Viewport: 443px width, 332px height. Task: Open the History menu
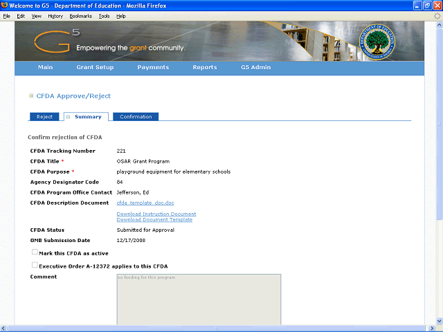pos(55,16)
